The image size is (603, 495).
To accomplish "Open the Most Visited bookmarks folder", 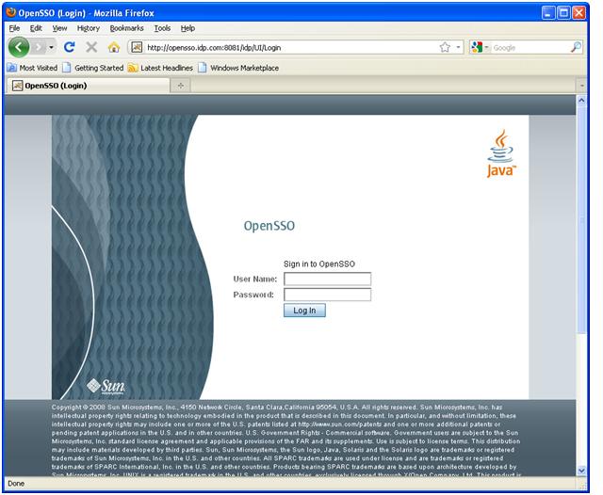I will pyautogui.click(x=32, y=68).
